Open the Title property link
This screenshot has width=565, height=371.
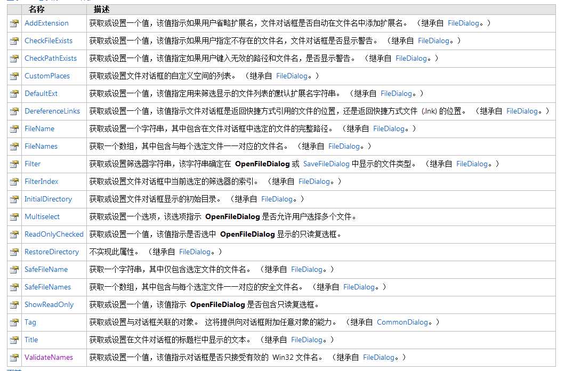click(x=31, y=341)
